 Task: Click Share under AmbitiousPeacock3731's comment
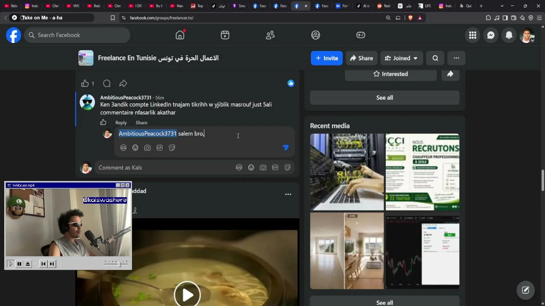141,123
